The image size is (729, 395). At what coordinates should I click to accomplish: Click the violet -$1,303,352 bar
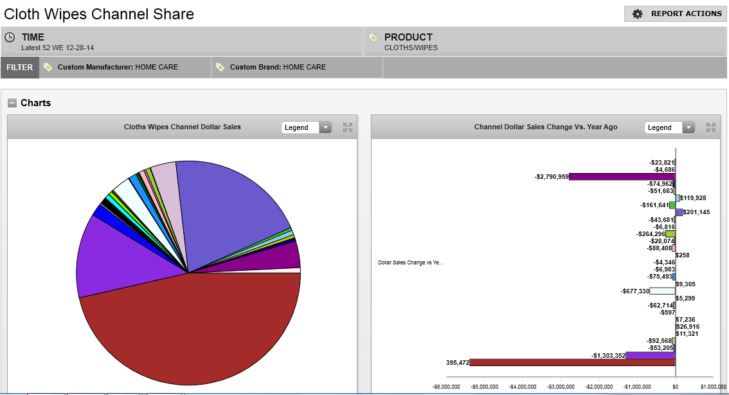649,355
